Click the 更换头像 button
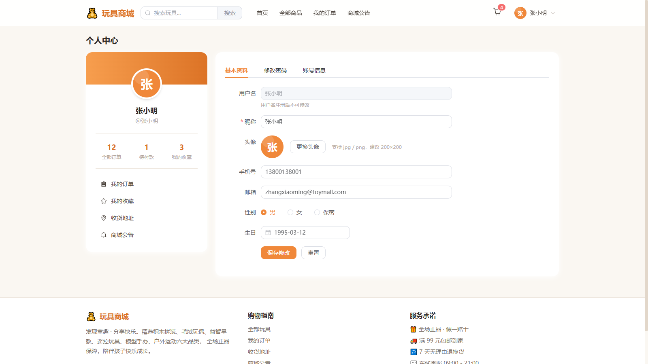Viewport: 648px width, 364px height. pyautogui.click(x=308, y=147)
